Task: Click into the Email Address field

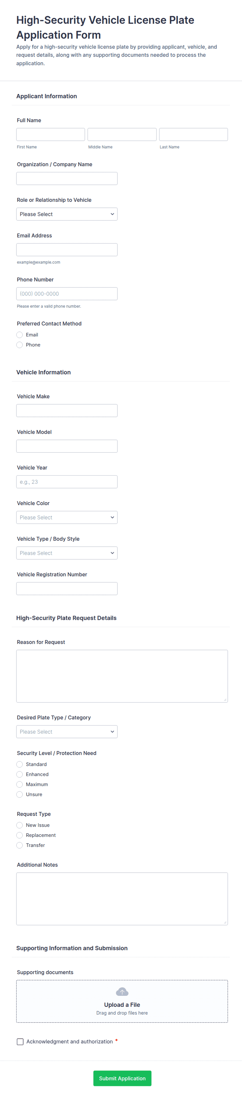Action: click(x=67, y=250)
